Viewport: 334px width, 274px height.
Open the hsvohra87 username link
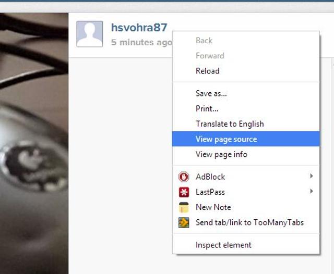[x=139, y=28]
